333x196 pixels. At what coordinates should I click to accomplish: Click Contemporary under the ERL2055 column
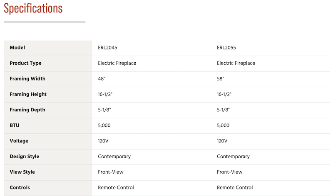point(233,157)
